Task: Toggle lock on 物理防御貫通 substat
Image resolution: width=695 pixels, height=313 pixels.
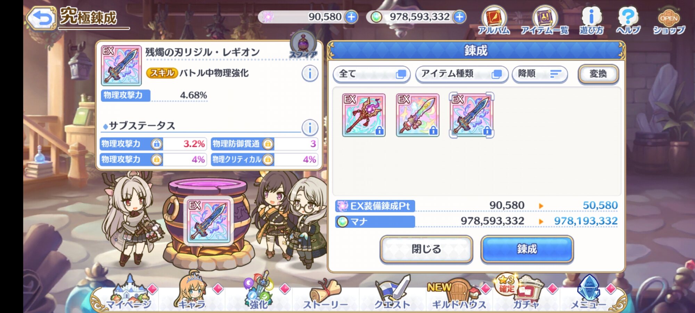Action: (268, 144)
